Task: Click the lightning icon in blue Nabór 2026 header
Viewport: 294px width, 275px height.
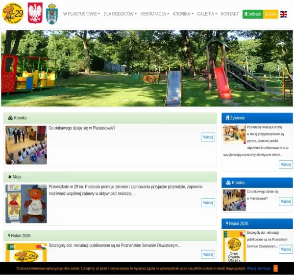Action: (x=227, y=223)
